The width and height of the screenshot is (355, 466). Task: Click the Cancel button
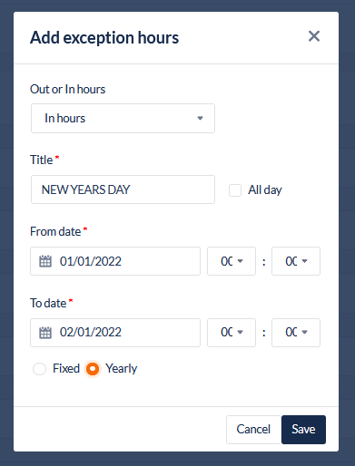point(253,430)
